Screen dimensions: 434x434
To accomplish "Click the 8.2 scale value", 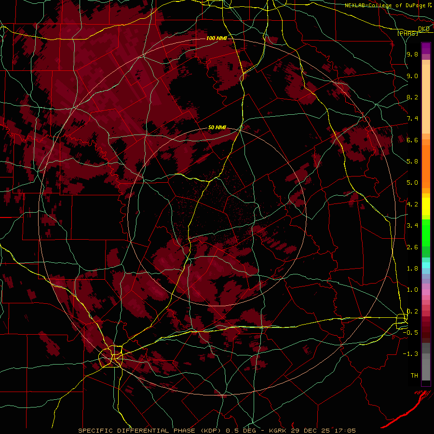I will 412,97.
